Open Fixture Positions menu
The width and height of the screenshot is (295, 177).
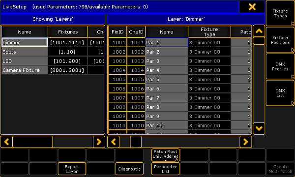click(x=280, y=40)
